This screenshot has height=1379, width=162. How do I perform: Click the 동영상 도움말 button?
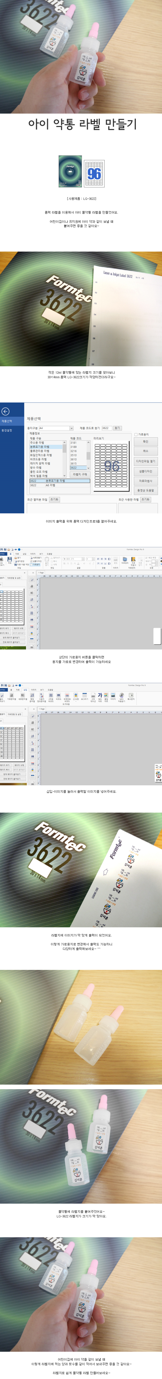145,490
